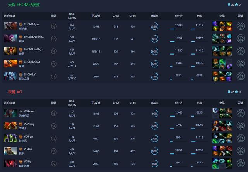
Task: Open player name VG.Pyw
Action: pos(28,136)
